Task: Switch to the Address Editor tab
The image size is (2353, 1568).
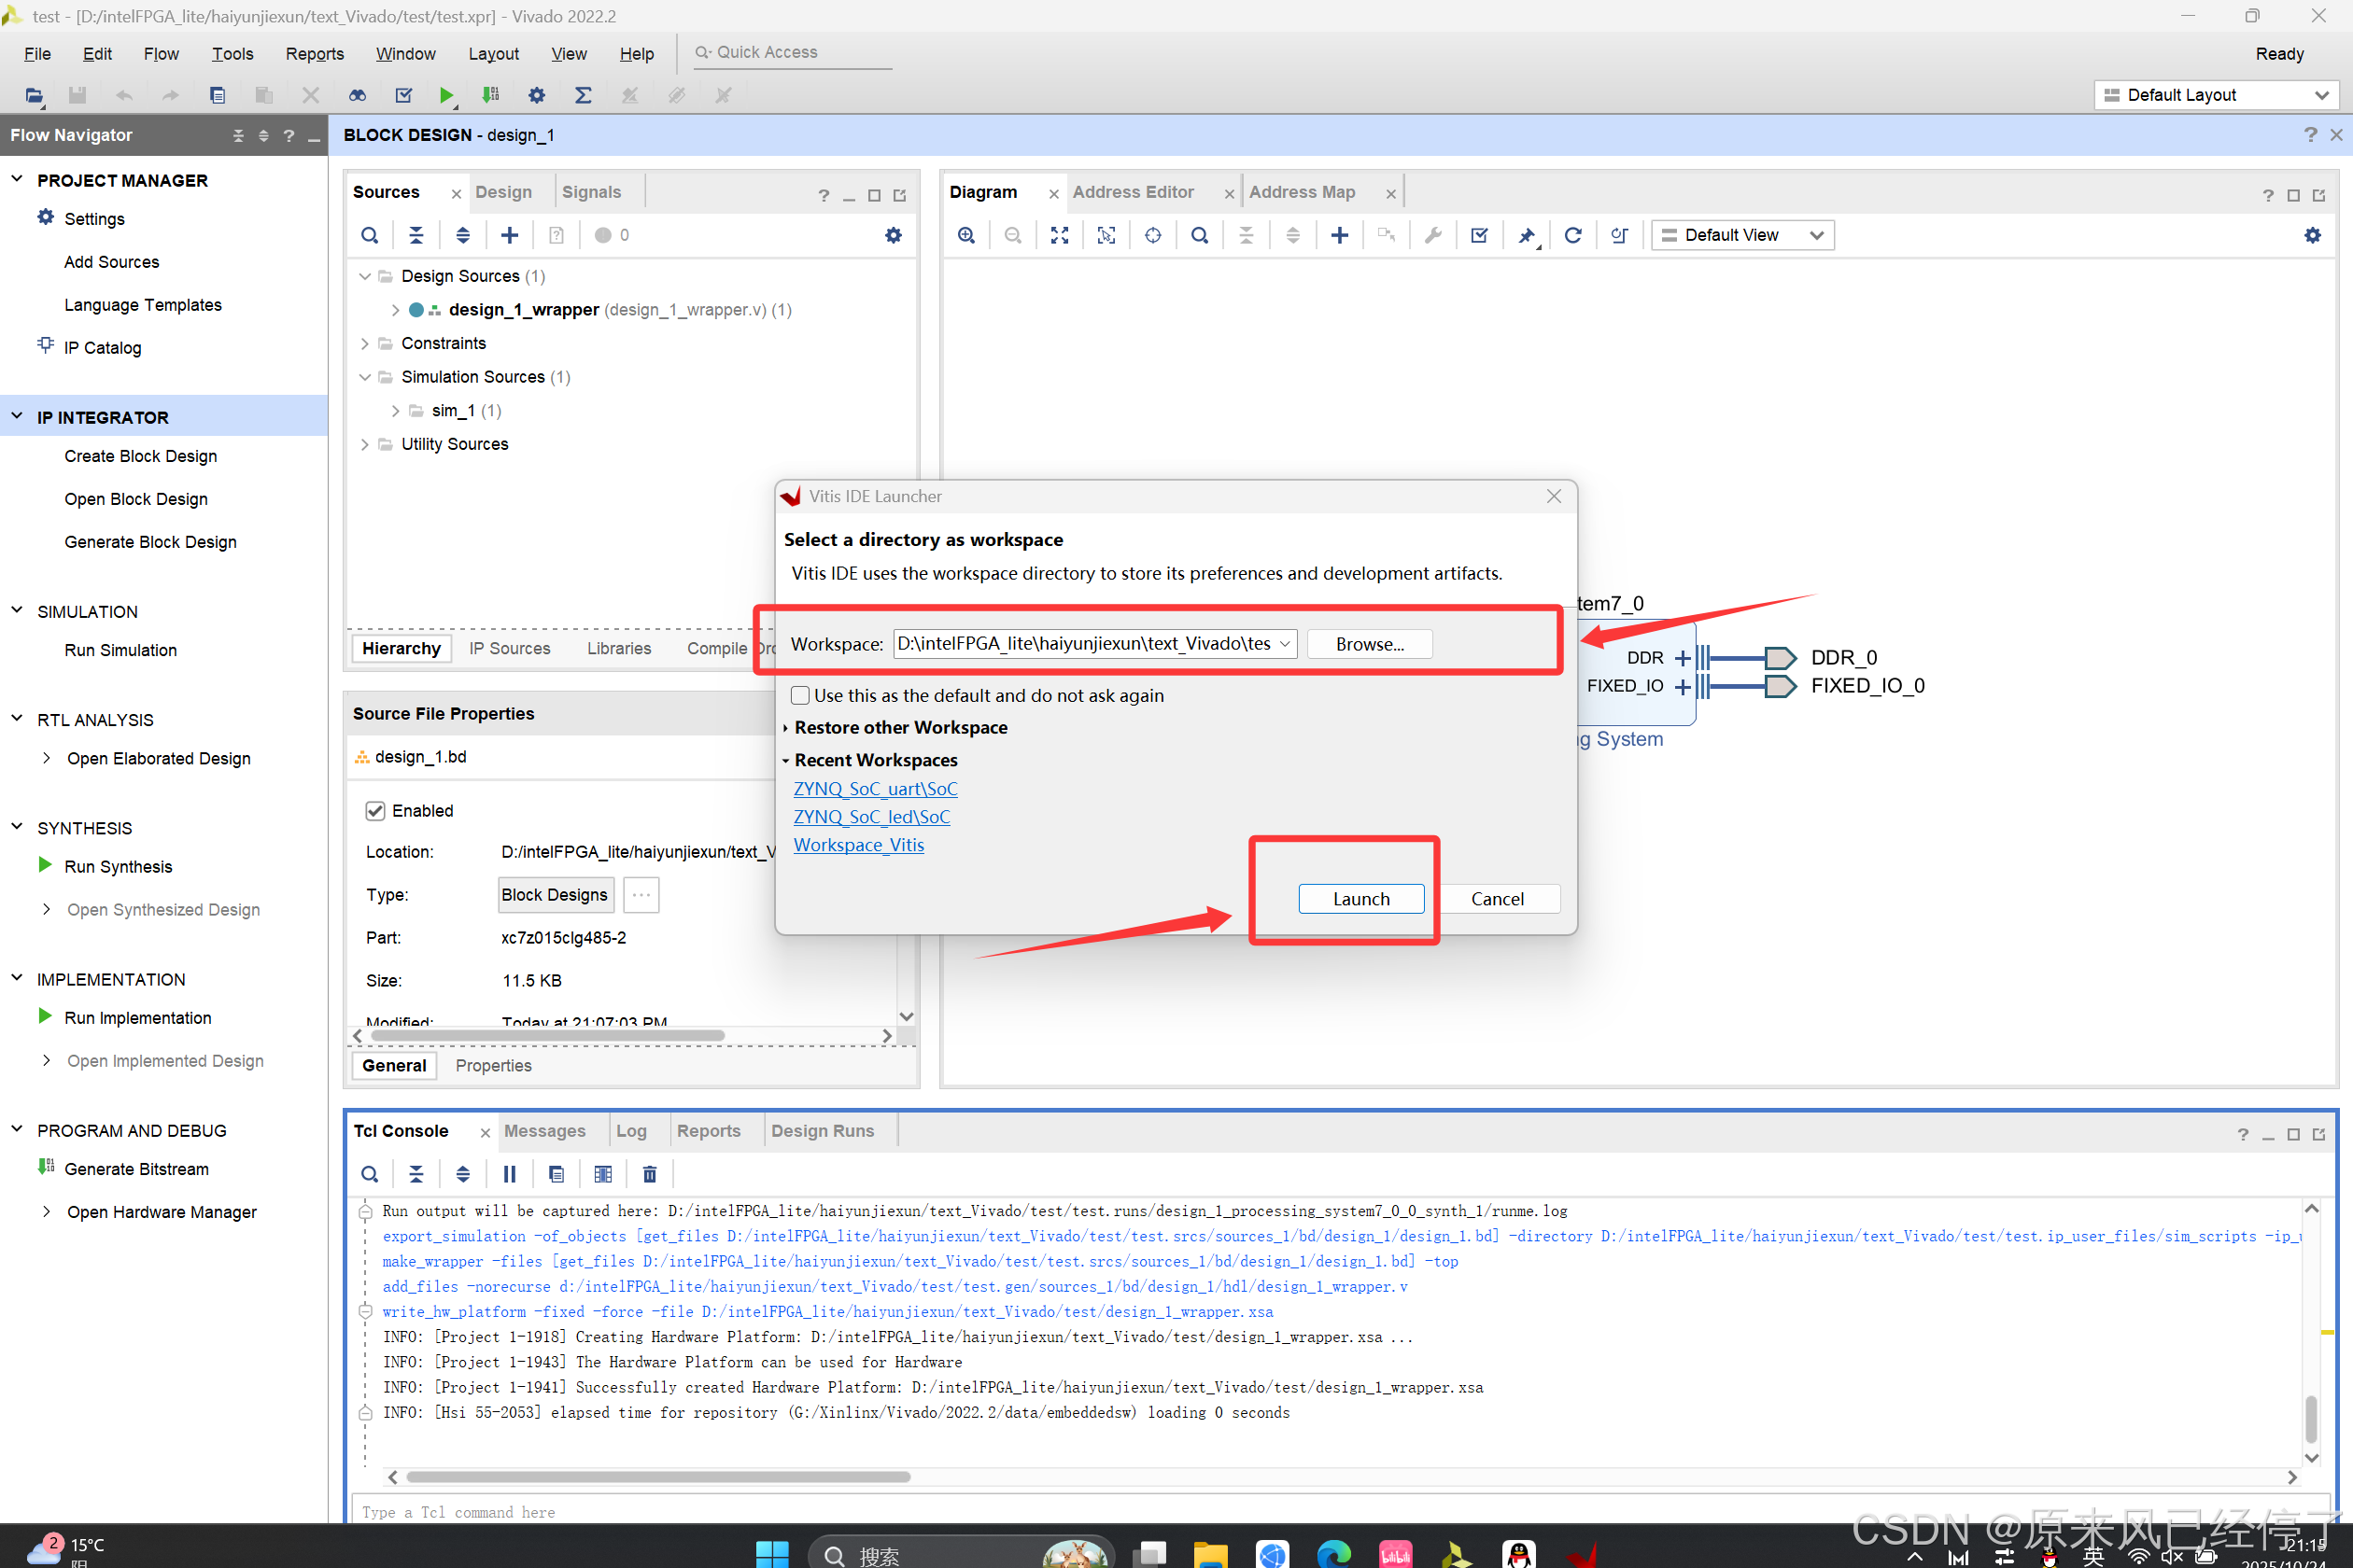Action: click(1133, 192)
